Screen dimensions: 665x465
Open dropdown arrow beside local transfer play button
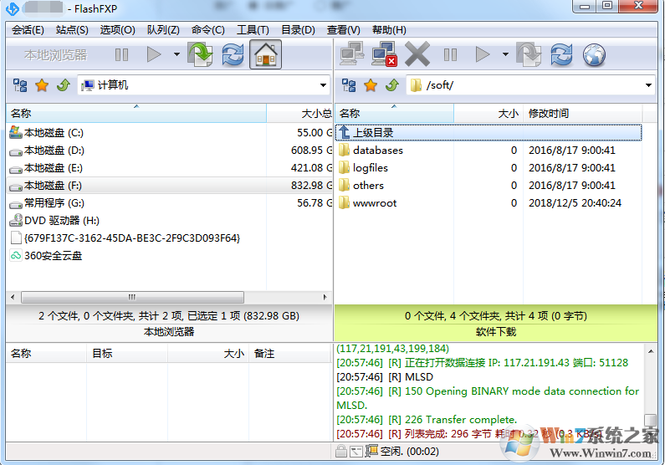pyautogui.click(x=176, y=55)
